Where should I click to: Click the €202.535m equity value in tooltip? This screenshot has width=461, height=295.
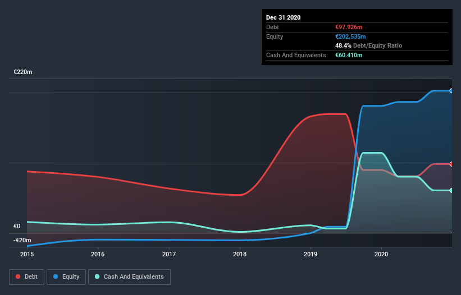coord(350,36)
